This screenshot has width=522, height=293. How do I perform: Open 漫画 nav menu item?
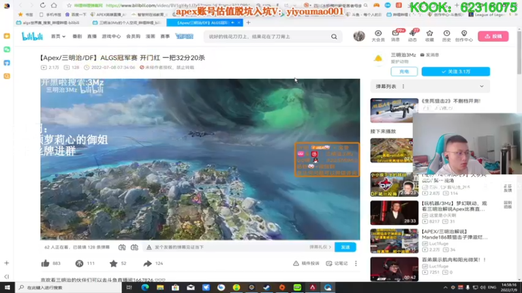[x=150, y=36]
